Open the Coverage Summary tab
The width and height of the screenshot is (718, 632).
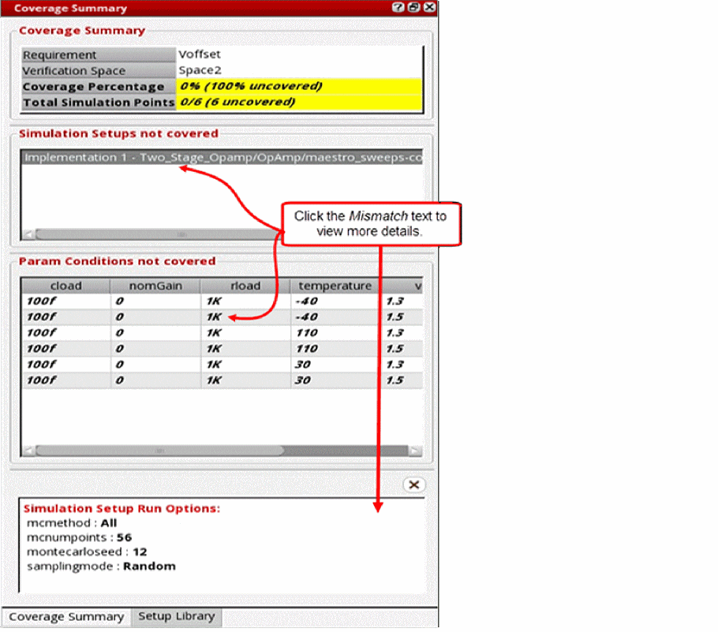pos(66,617)
